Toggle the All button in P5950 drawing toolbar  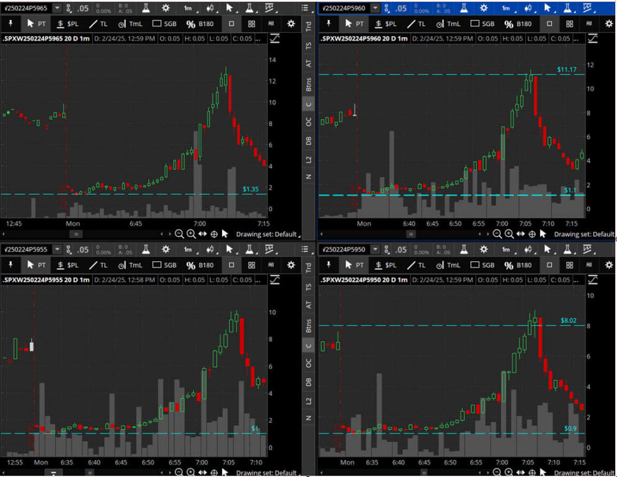588,265
